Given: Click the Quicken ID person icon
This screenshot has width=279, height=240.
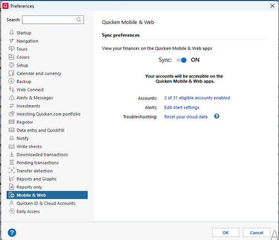Looking at the screenshot, I should (x=12, y=203).
